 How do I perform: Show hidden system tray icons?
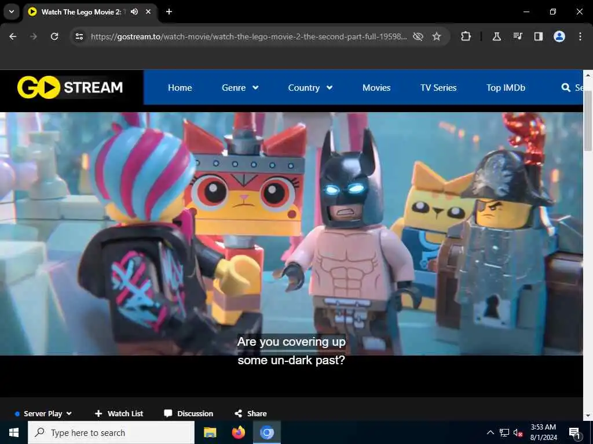pos(490,432)
